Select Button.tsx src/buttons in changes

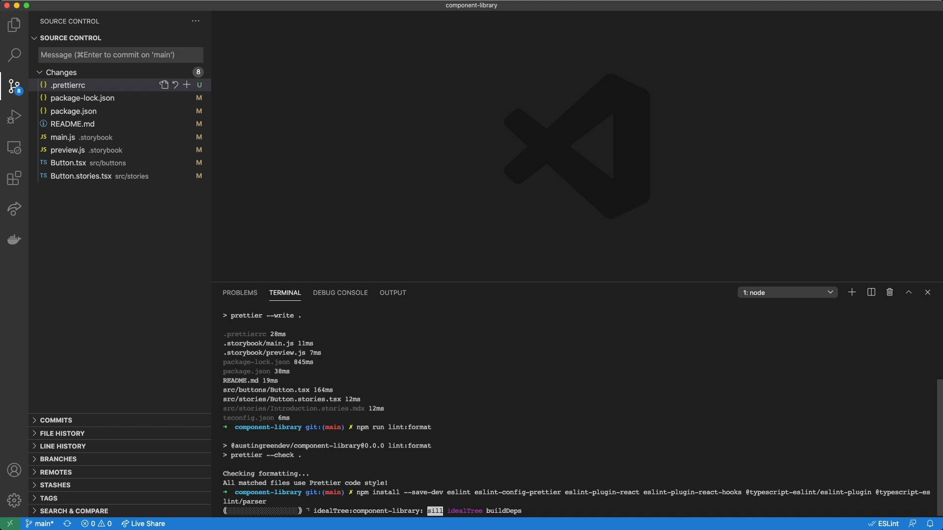coord(120,162)
